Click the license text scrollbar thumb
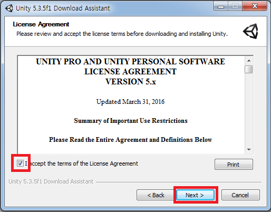Image resolution: width=271 pixels, height=212 pixels. click(x=249, y=69)
